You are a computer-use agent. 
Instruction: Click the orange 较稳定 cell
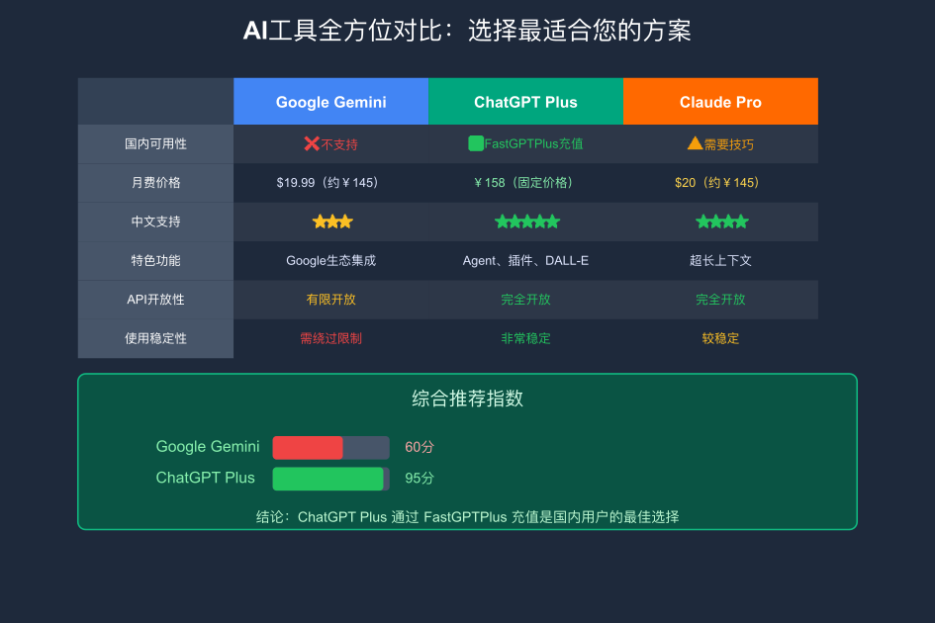point(720,338)
